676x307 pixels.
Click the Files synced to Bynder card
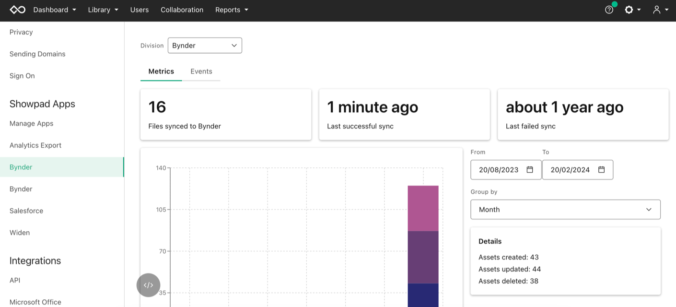226,114
